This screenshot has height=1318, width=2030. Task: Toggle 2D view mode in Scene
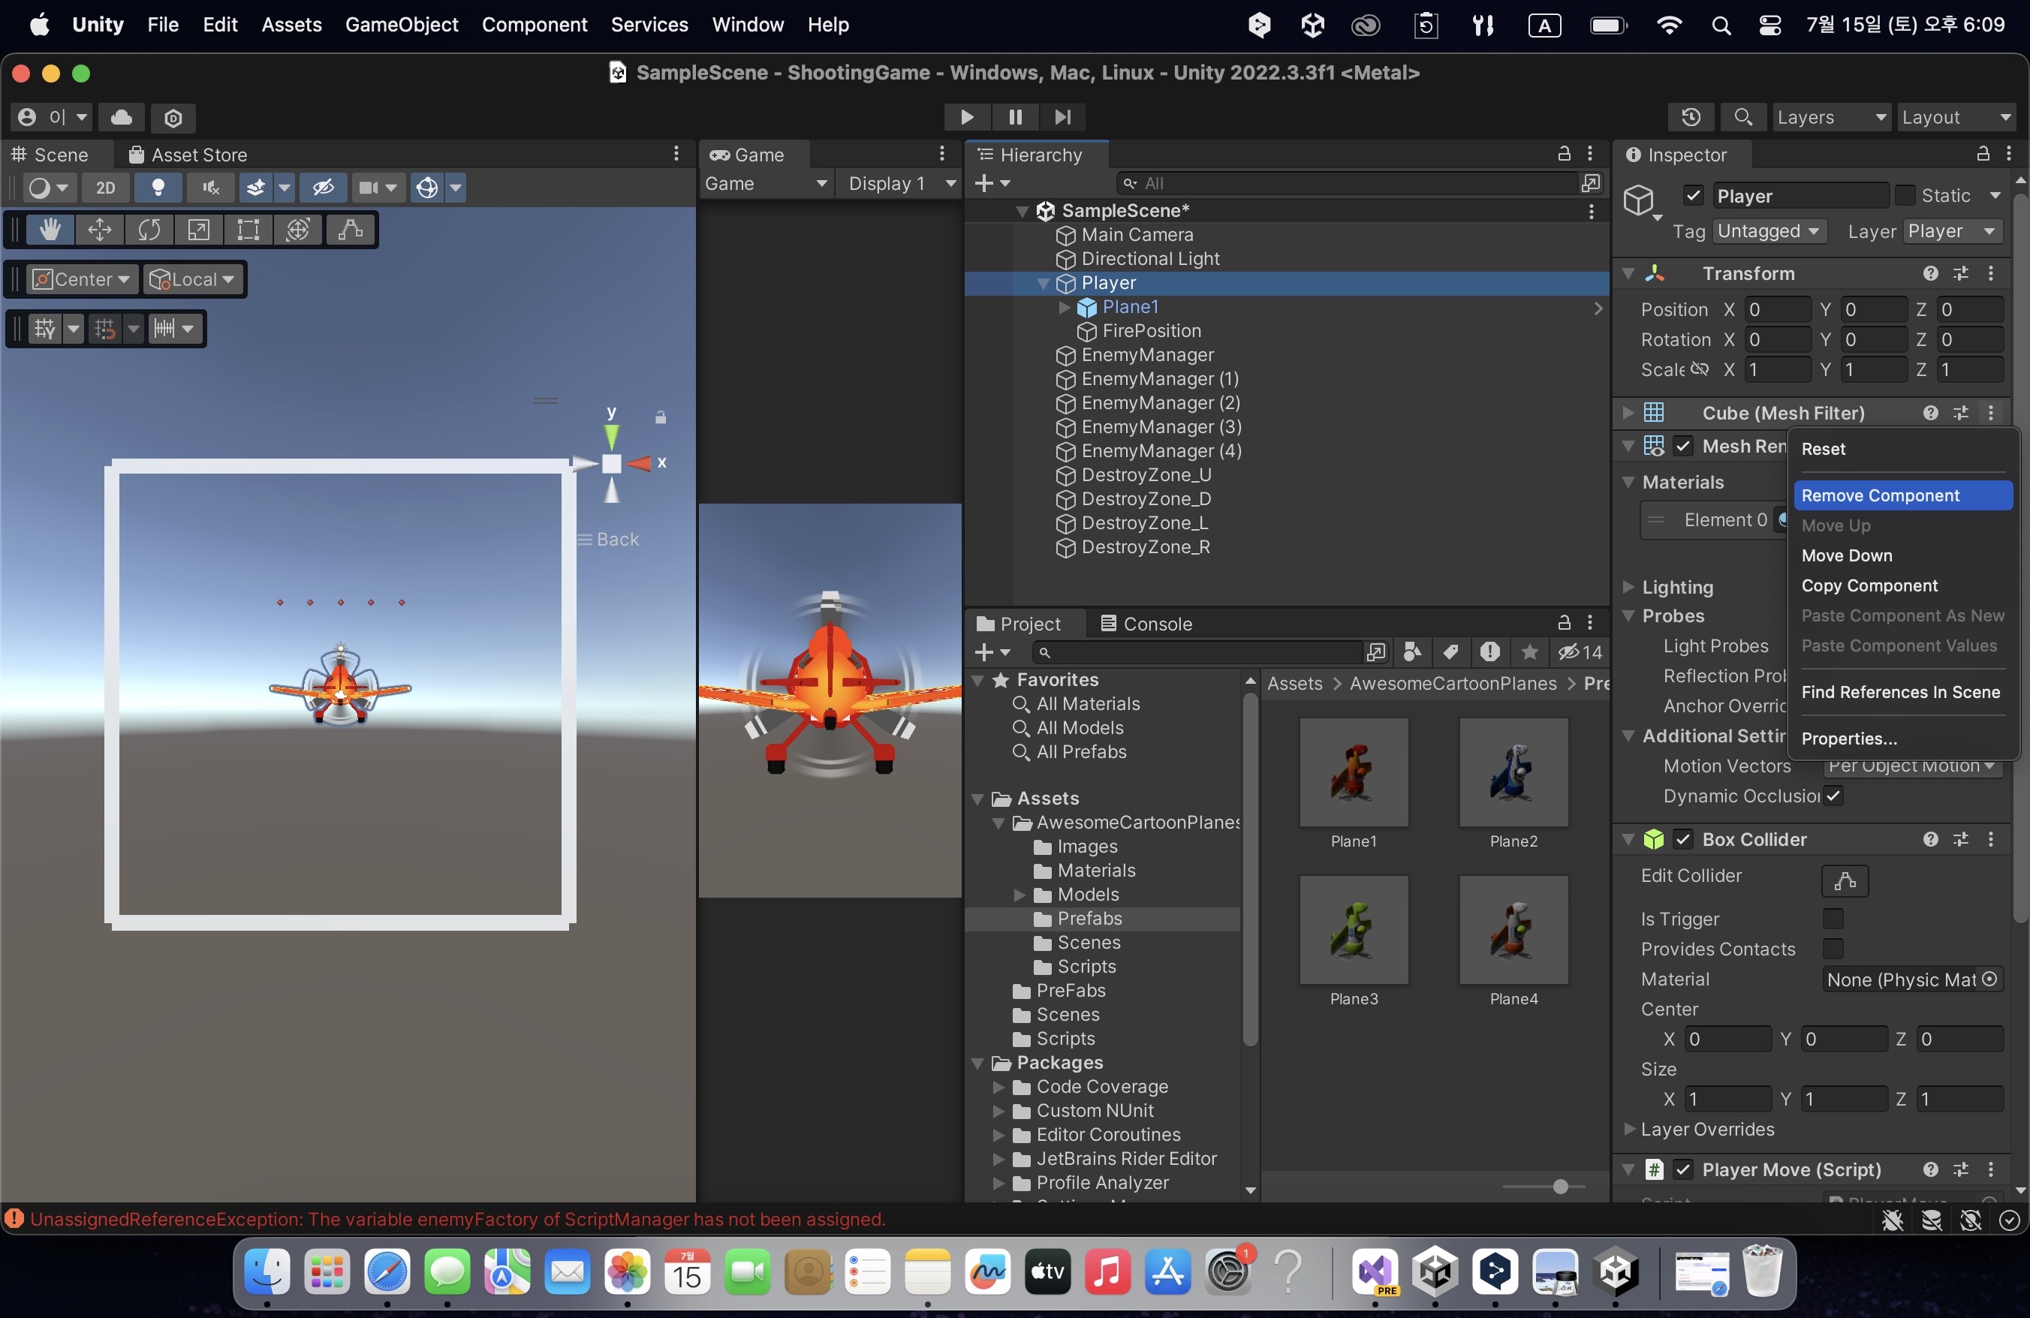point(106,188)
